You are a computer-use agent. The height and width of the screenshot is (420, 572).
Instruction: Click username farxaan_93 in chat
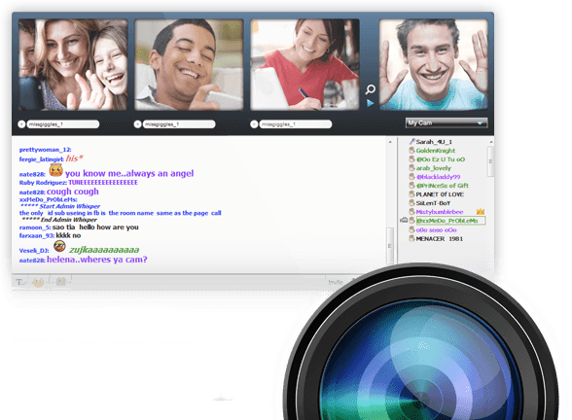pyautogui.click(x=37, y=236)
